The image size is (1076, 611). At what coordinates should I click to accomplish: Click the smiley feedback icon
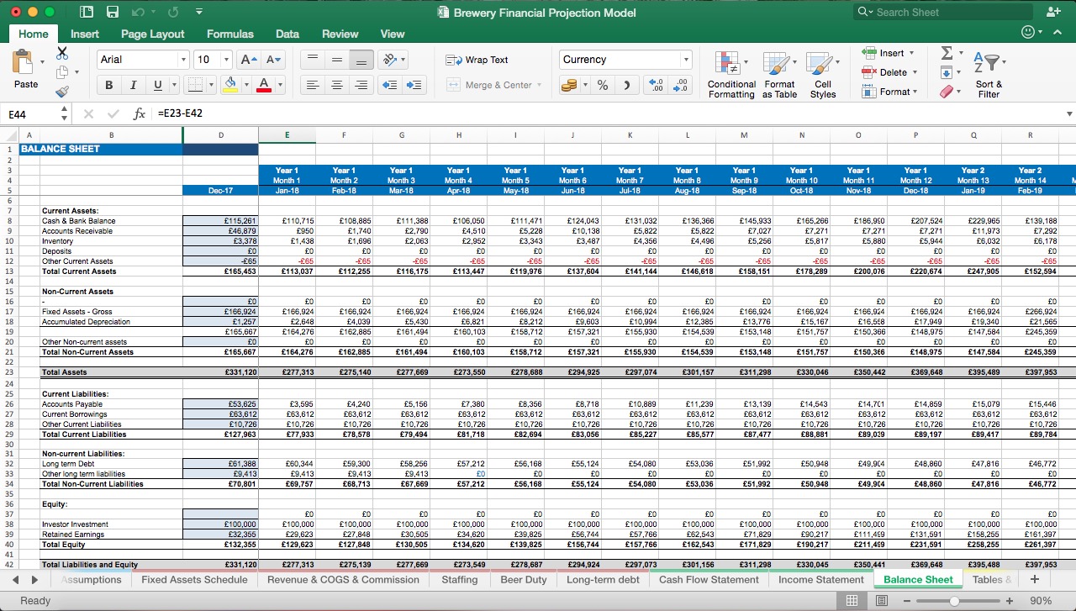pyautogui.click(x=1028, y=33)
